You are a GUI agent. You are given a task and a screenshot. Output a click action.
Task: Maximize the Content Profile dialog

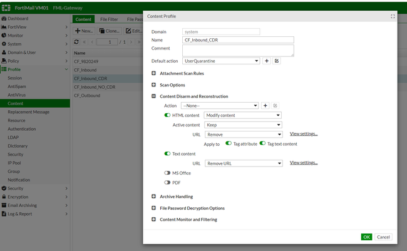[393, 16]
